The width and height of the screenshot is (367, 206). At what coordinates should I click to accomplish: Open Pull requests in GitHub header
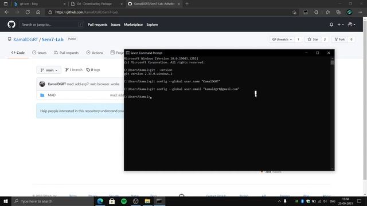click(x=97, y=25)
